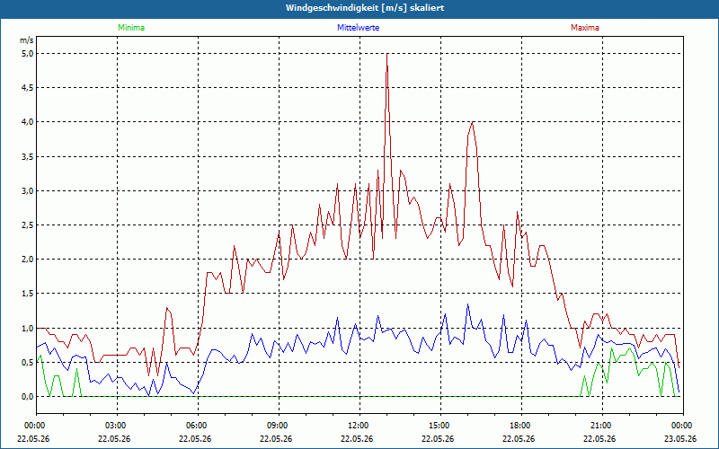The width and height of the screenshot is (719, 449).
Task: Click the 06:00 time axis label
Action: point(198,426)
